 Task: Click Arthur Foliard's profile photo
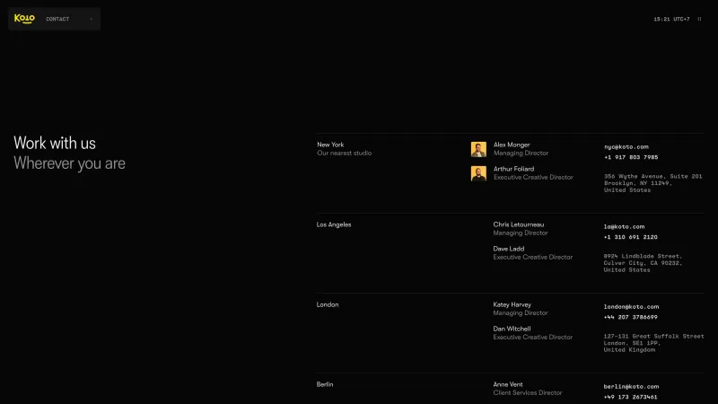click(x=478, y=173)
